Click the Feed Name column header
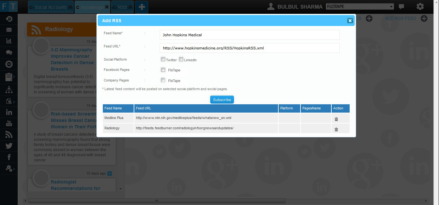The height and width of the screenshot is (205, 439). click(x=118, y=108)
